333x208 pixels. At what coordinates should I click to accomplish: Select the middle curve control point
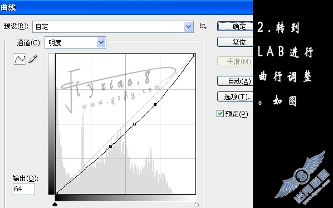click(x=134, y=124)
